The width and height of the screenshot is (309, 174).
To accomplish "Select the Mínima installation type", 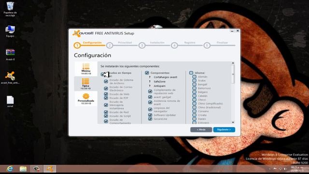I will click(x=86, y=69).
